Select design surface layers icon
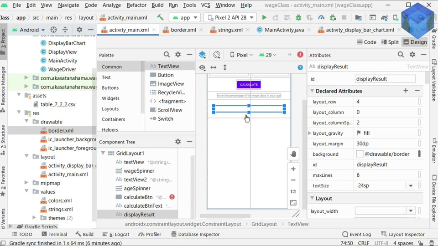438x246 pixels. (x=202, y=55)
